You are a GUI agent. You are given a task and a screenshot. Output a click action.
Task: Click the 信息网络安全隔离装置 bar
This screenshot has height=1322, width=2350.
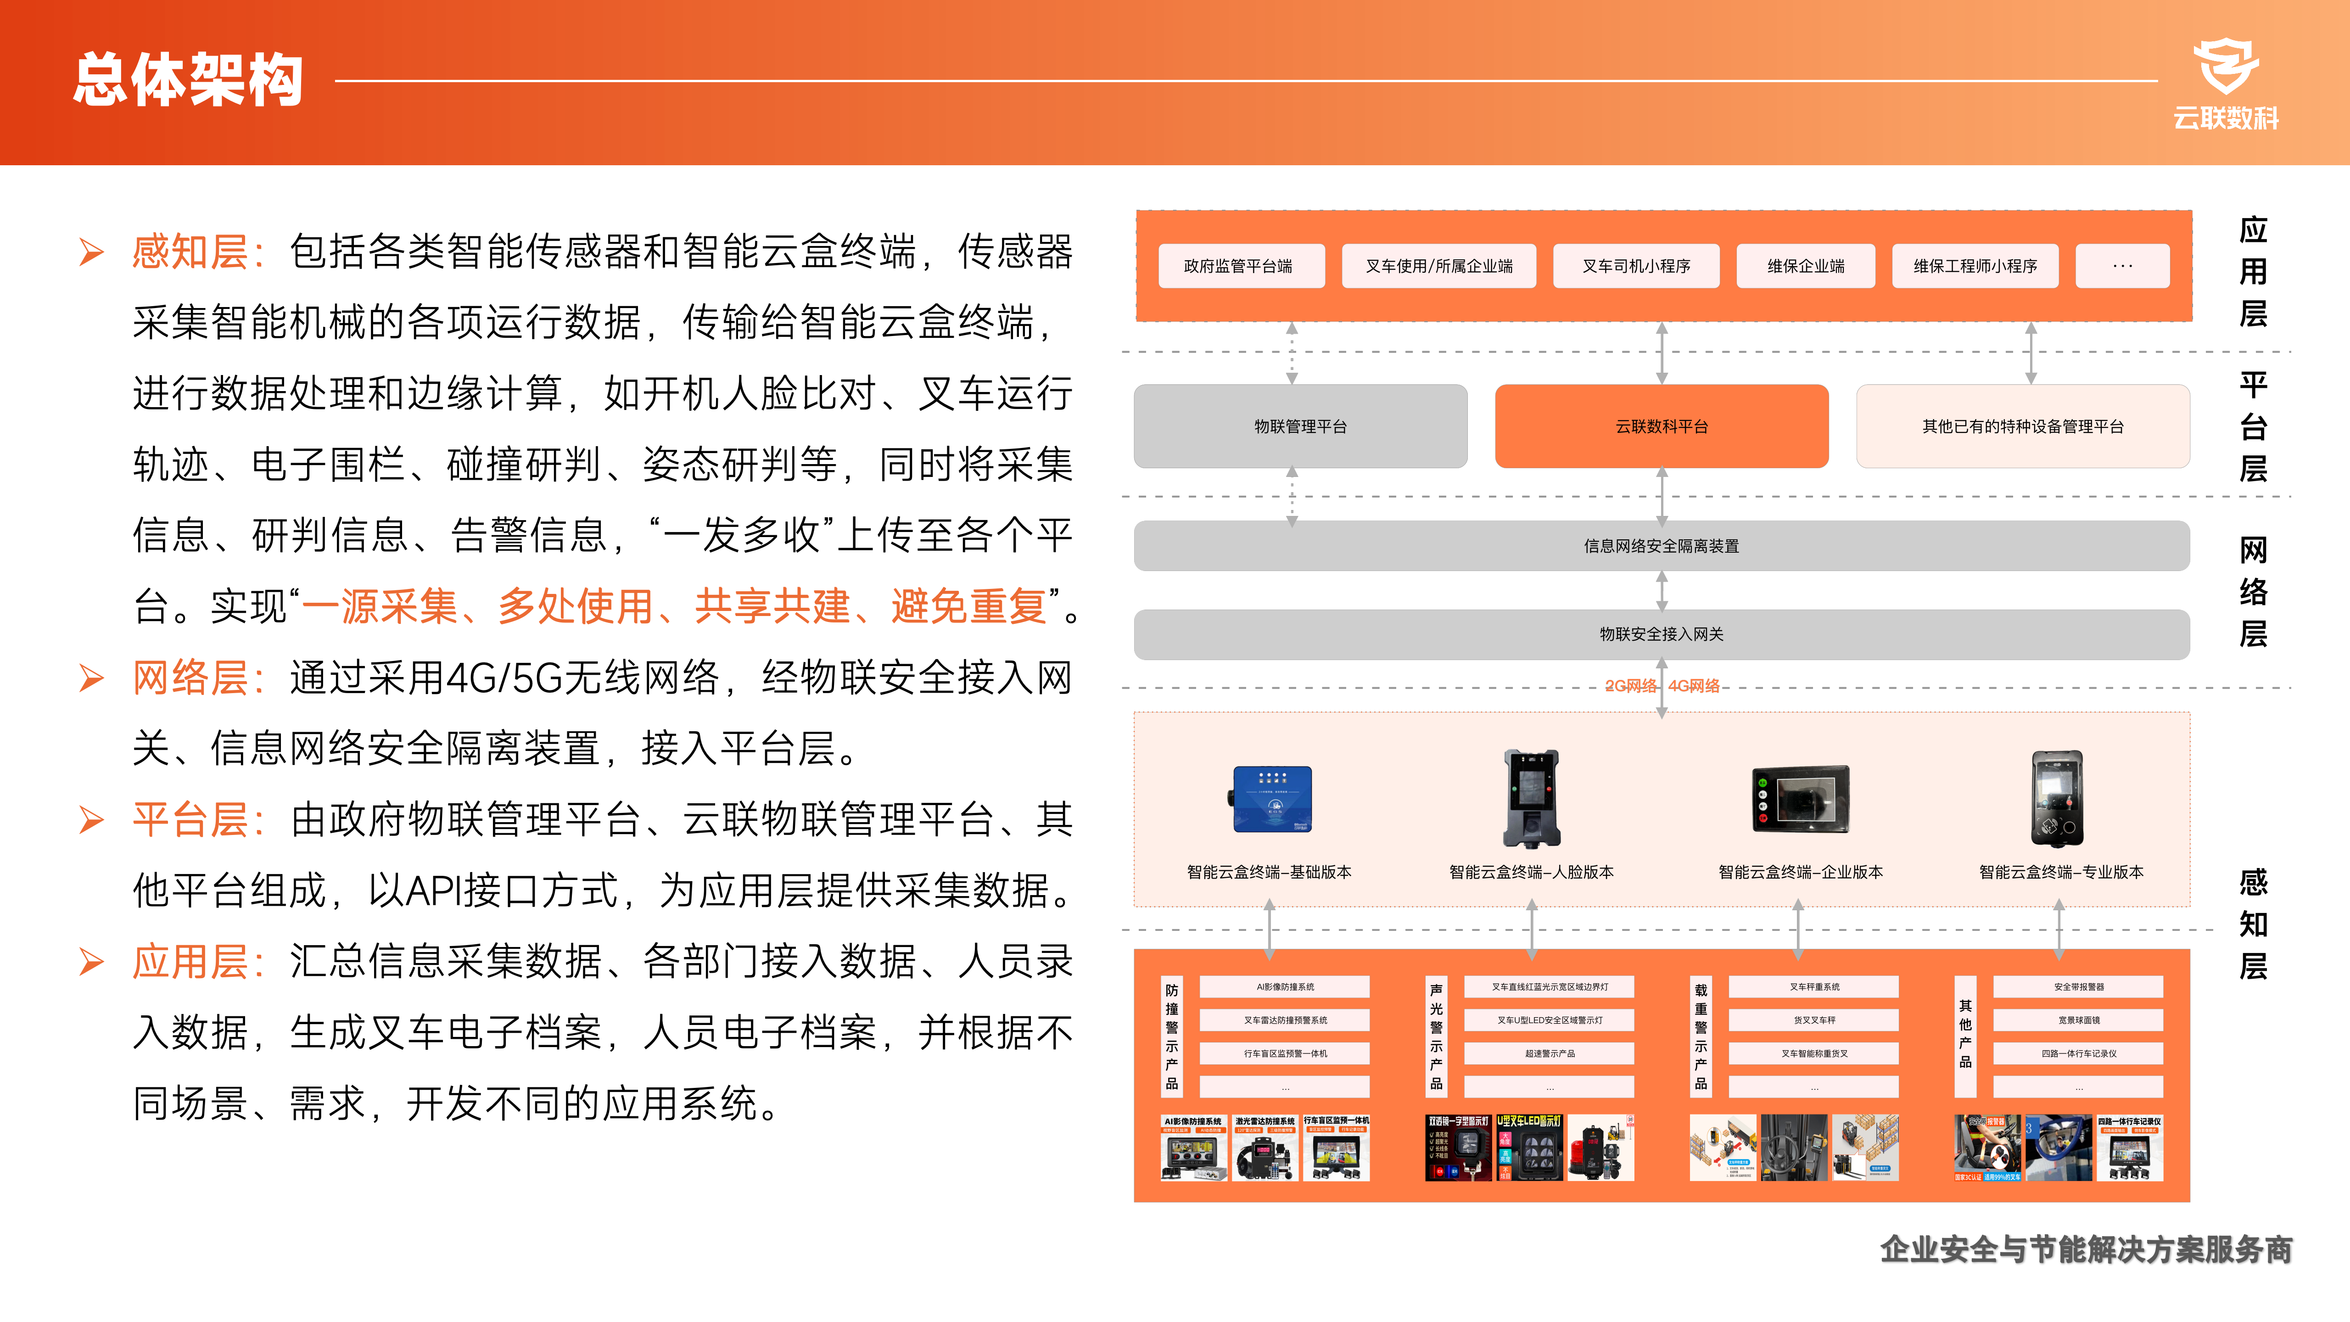click(x=1661, y=546)
